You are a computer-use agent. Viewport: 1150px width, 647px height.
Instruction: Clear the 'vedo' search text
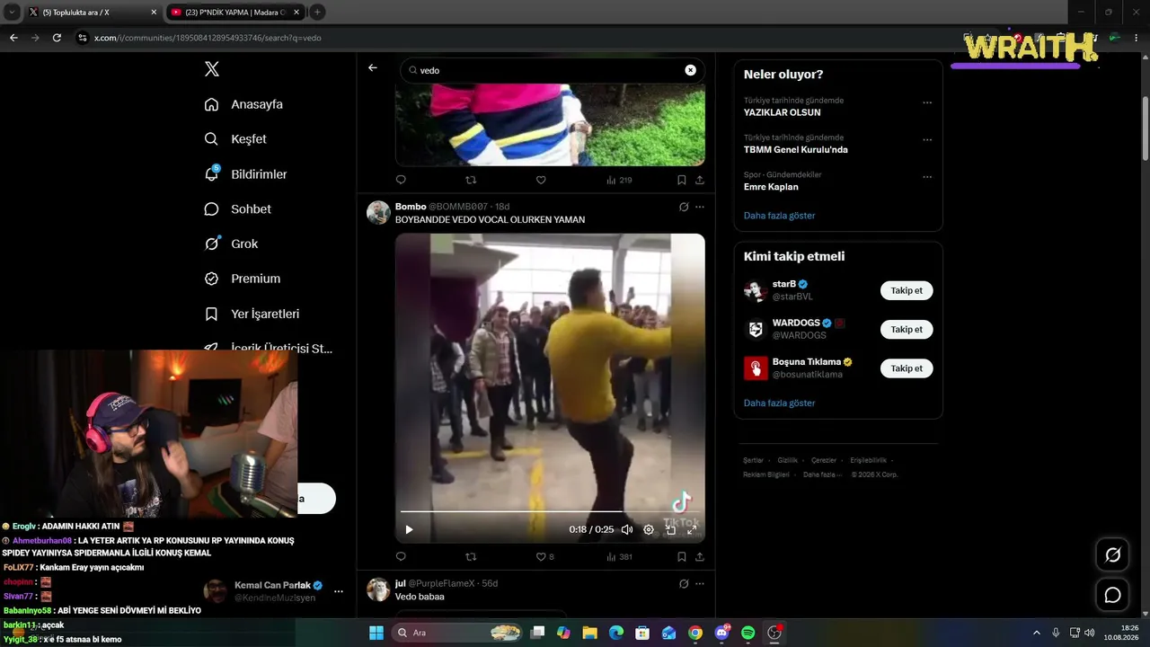tap(690, 70)
